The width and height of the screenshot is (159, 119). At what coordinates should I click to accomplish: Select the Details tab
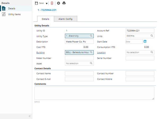pyautogui.click(x=46, y=19)
